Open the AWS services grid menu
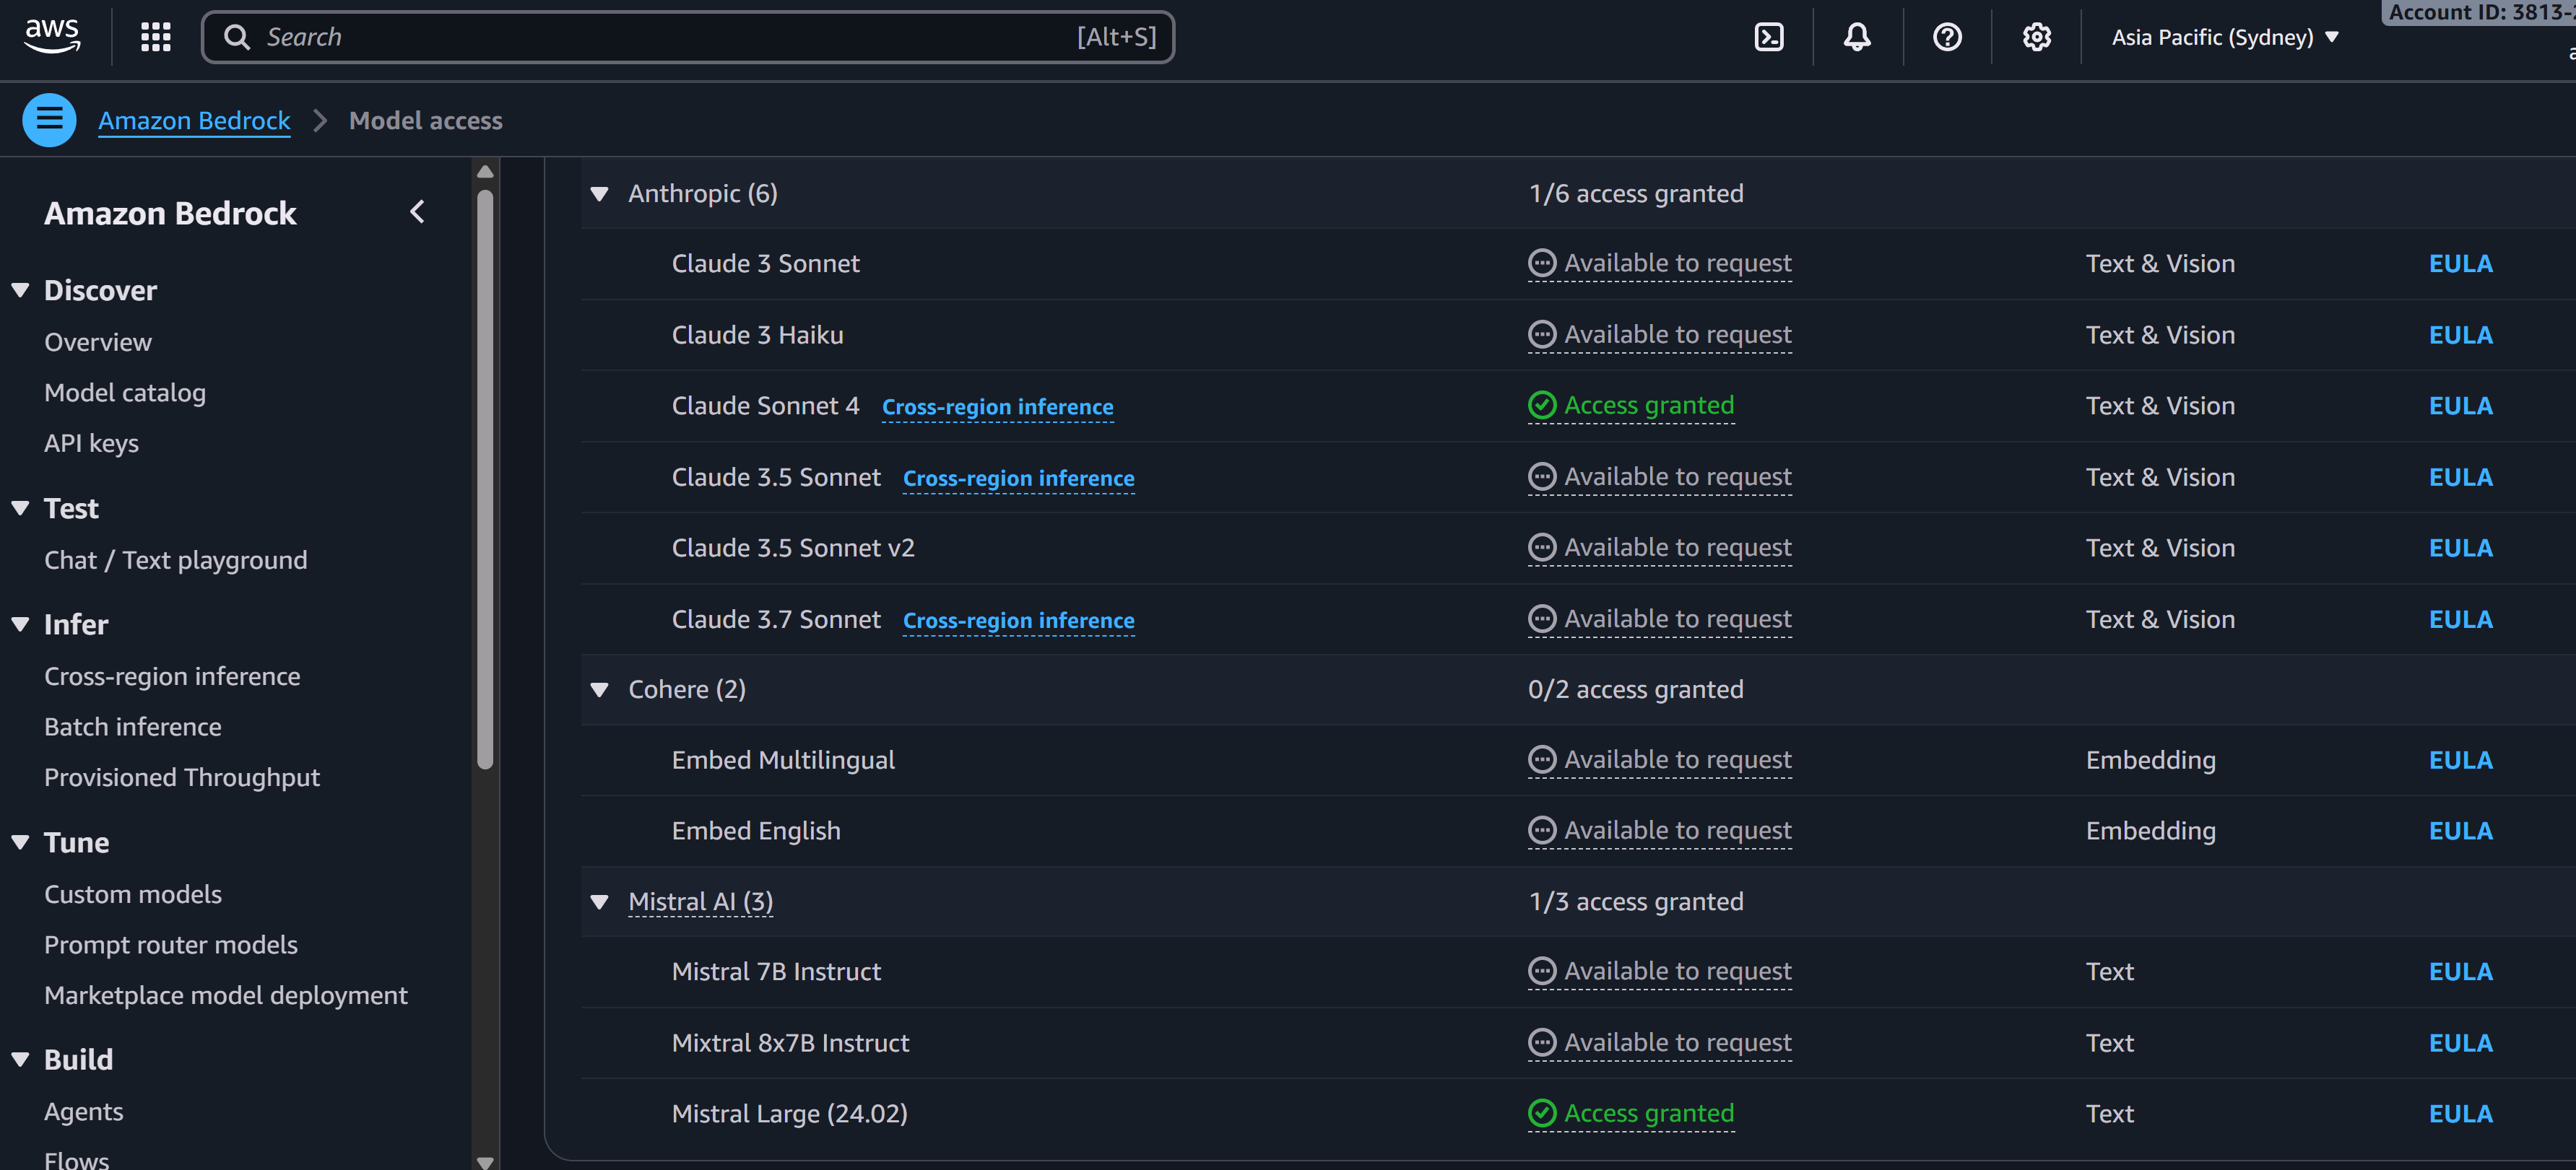Screen dimensions: 2576x1170 pos(156,37)
